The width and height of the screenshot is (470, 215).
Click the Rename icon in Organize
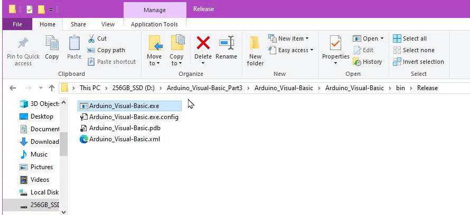tap(226, 43)
